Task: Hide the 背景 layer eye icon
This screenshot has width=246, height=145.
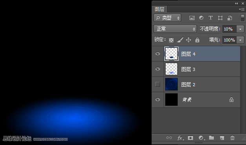Action: coord(158,100)
